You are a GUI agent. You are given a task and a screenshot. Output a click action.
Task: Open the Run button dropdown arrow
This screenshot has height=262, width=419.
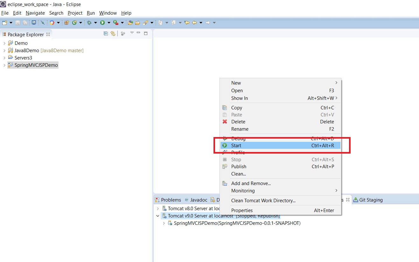pos(109,23)
